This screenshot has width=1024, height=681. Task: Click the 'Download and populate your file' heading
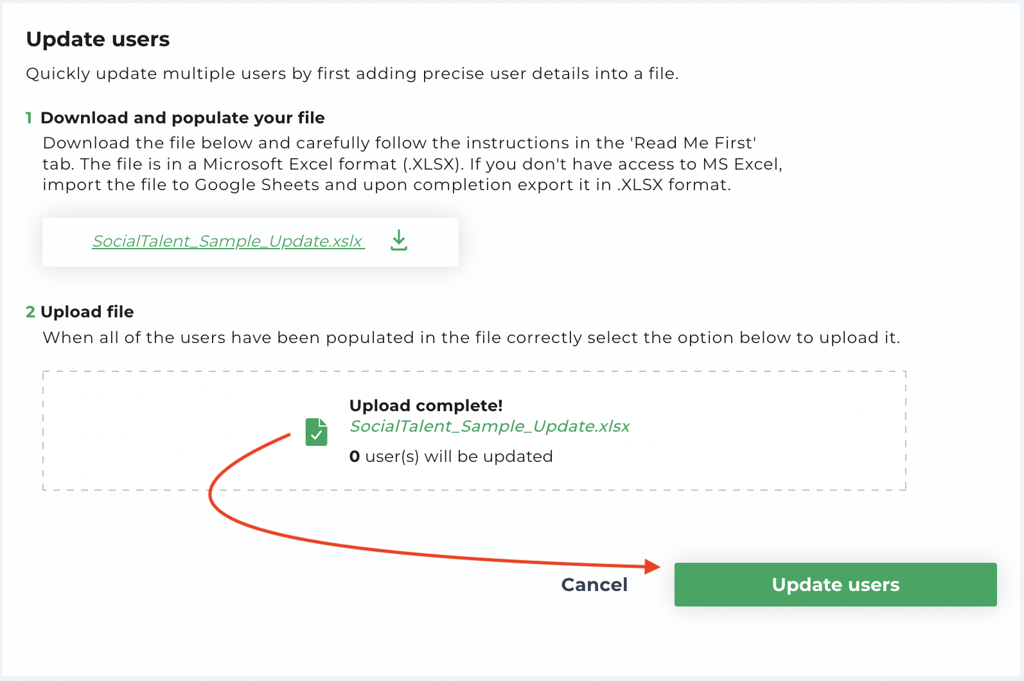[182, 118]
